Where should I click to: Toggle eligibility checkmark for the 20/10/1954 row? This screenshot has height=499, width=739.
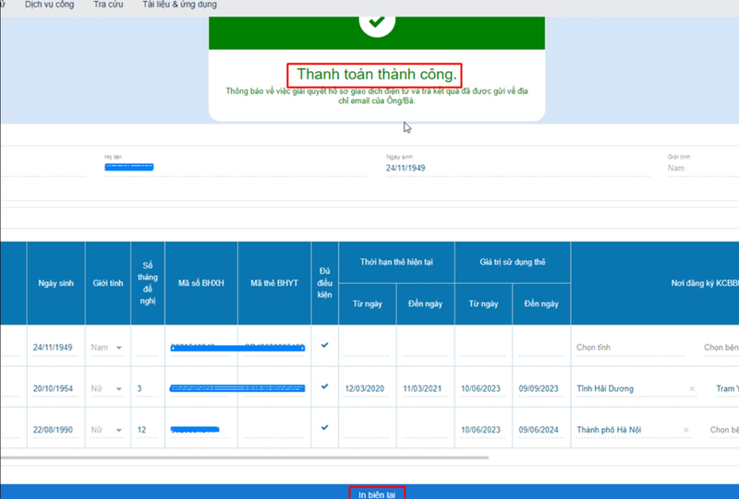click(x=325, y=386)
